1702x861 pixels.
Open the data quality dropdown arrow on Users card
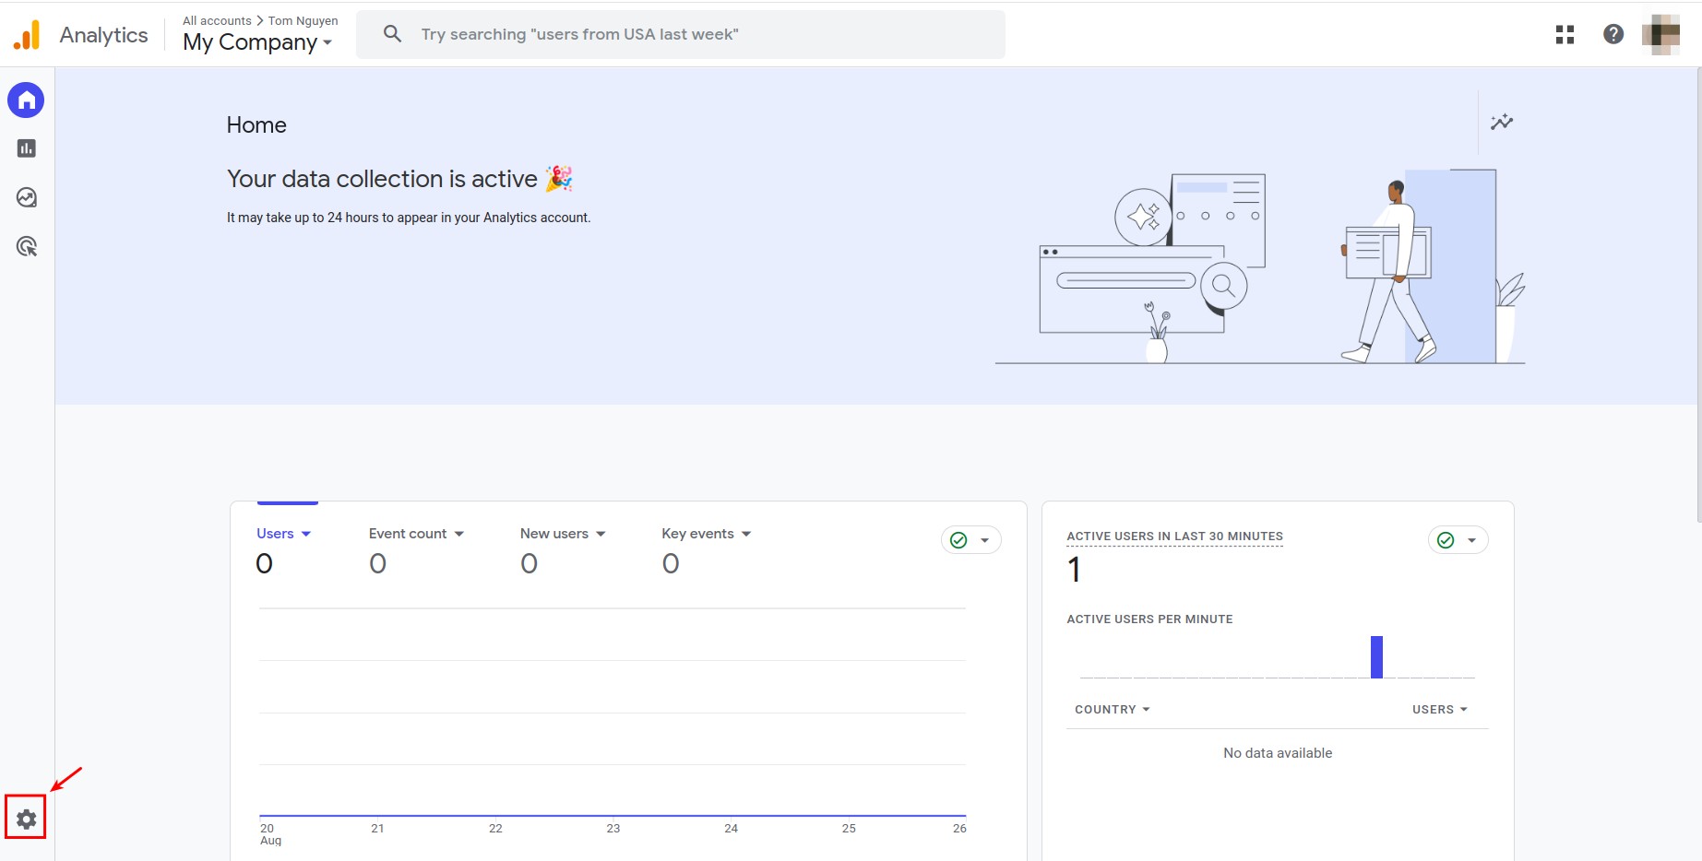coord(984,540)
